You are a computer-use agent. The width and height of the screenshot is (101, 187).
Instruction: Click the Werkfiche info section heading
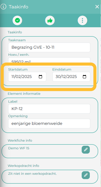pyautogui.click(x=20, y=140)
